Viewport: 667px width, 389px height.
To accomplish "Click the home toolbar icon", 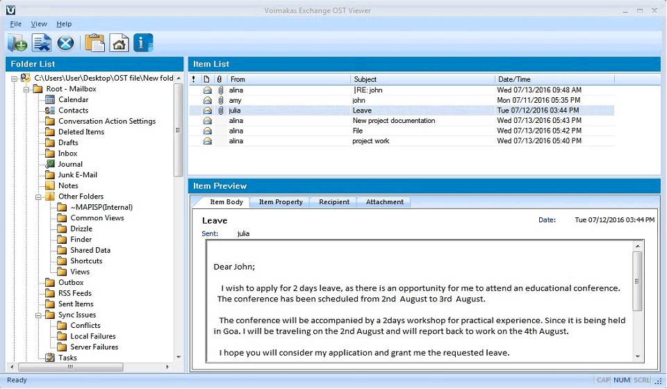I will coord(119,43).
